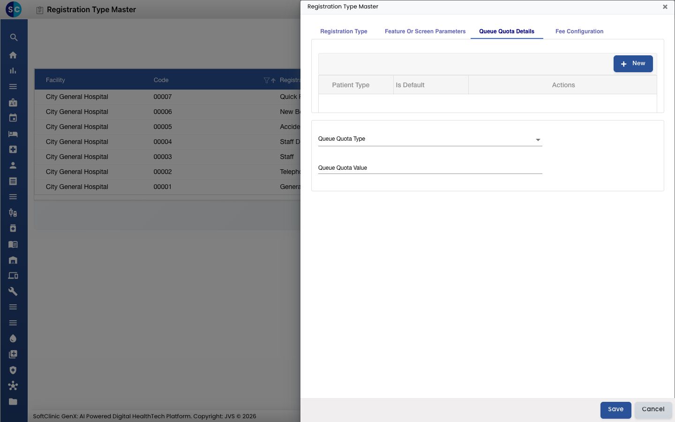This screenshot has height=422, width=675.
Task: Open the shield with cross icon
Action: (13, 370)
